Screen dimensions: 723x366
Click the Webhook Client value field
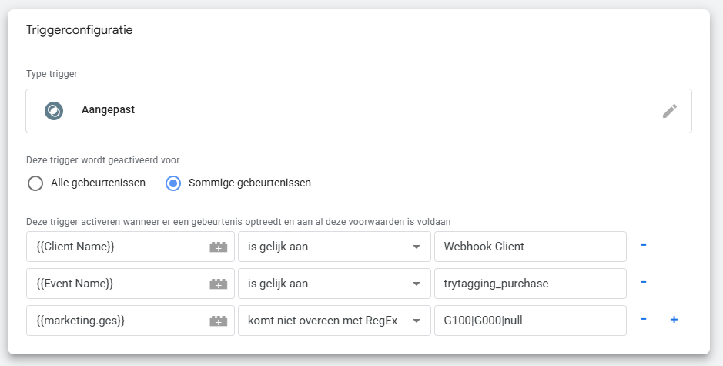(x=530, y=247)
